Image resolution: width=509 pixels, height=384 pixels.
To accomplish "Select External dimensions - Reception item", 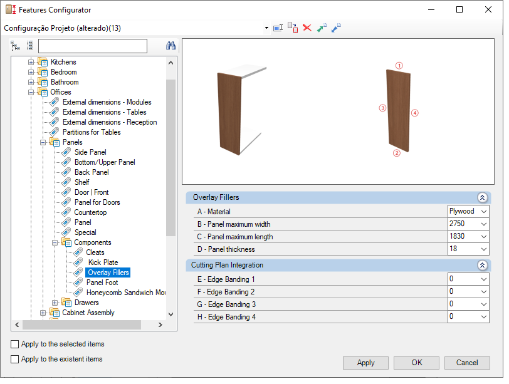I will 110,122.
